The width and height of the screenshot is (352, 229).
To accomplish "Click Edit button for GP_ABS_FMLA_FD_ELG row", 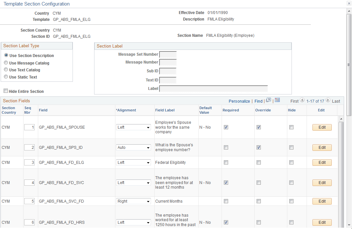I will point(322,163).
